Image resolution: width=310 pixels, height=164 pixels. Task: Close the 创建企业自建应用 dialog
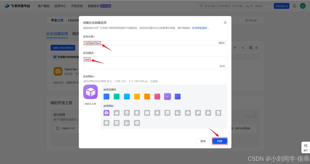tap(225, 23)
